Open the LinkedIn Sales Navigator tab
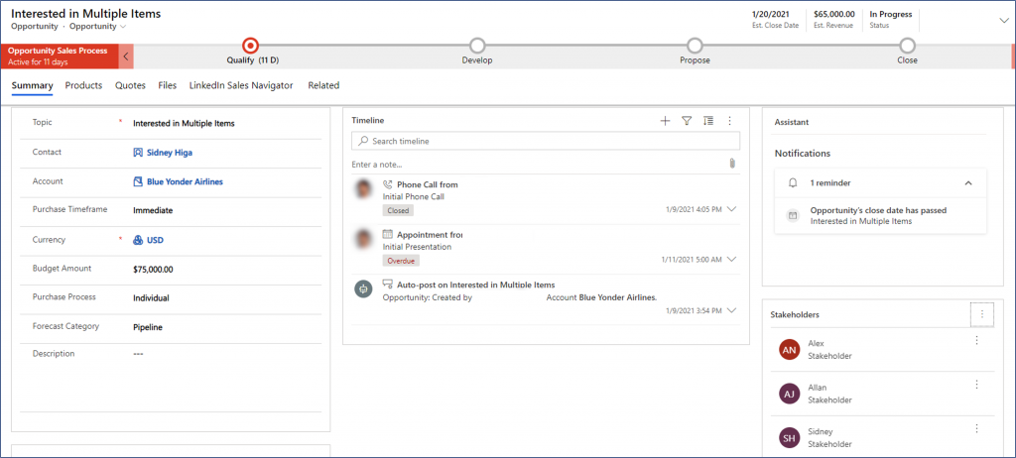 241,85
